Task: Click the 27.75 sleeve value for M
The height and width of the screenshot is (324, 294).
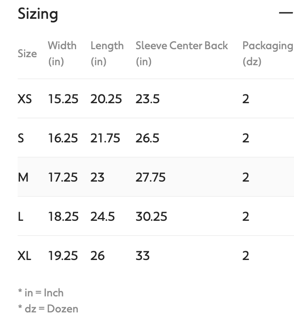Action: (150, 177)
